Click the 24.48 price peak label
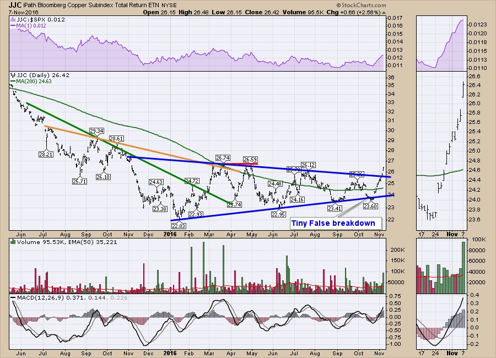This screenshot has height=358, width=496. click(x=275, y=184)
